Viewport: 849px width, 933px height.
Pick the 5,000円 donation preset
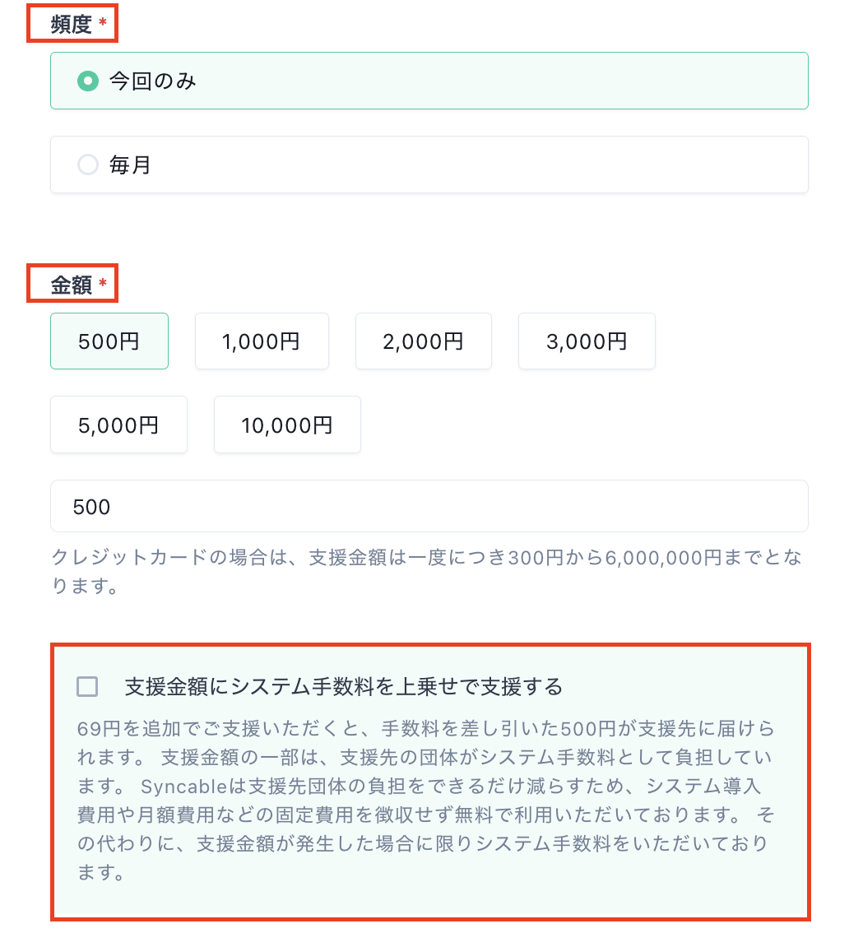118,425
